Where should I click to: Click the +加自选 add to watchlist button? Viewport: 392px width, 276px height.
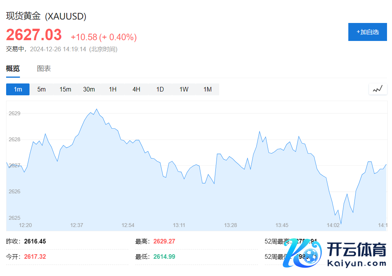(367, 32)
